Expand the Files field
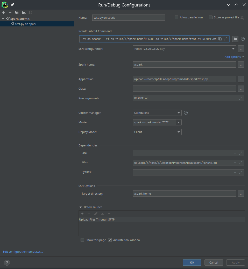This screenshot has height=269, width=248. tap(240, 163)
